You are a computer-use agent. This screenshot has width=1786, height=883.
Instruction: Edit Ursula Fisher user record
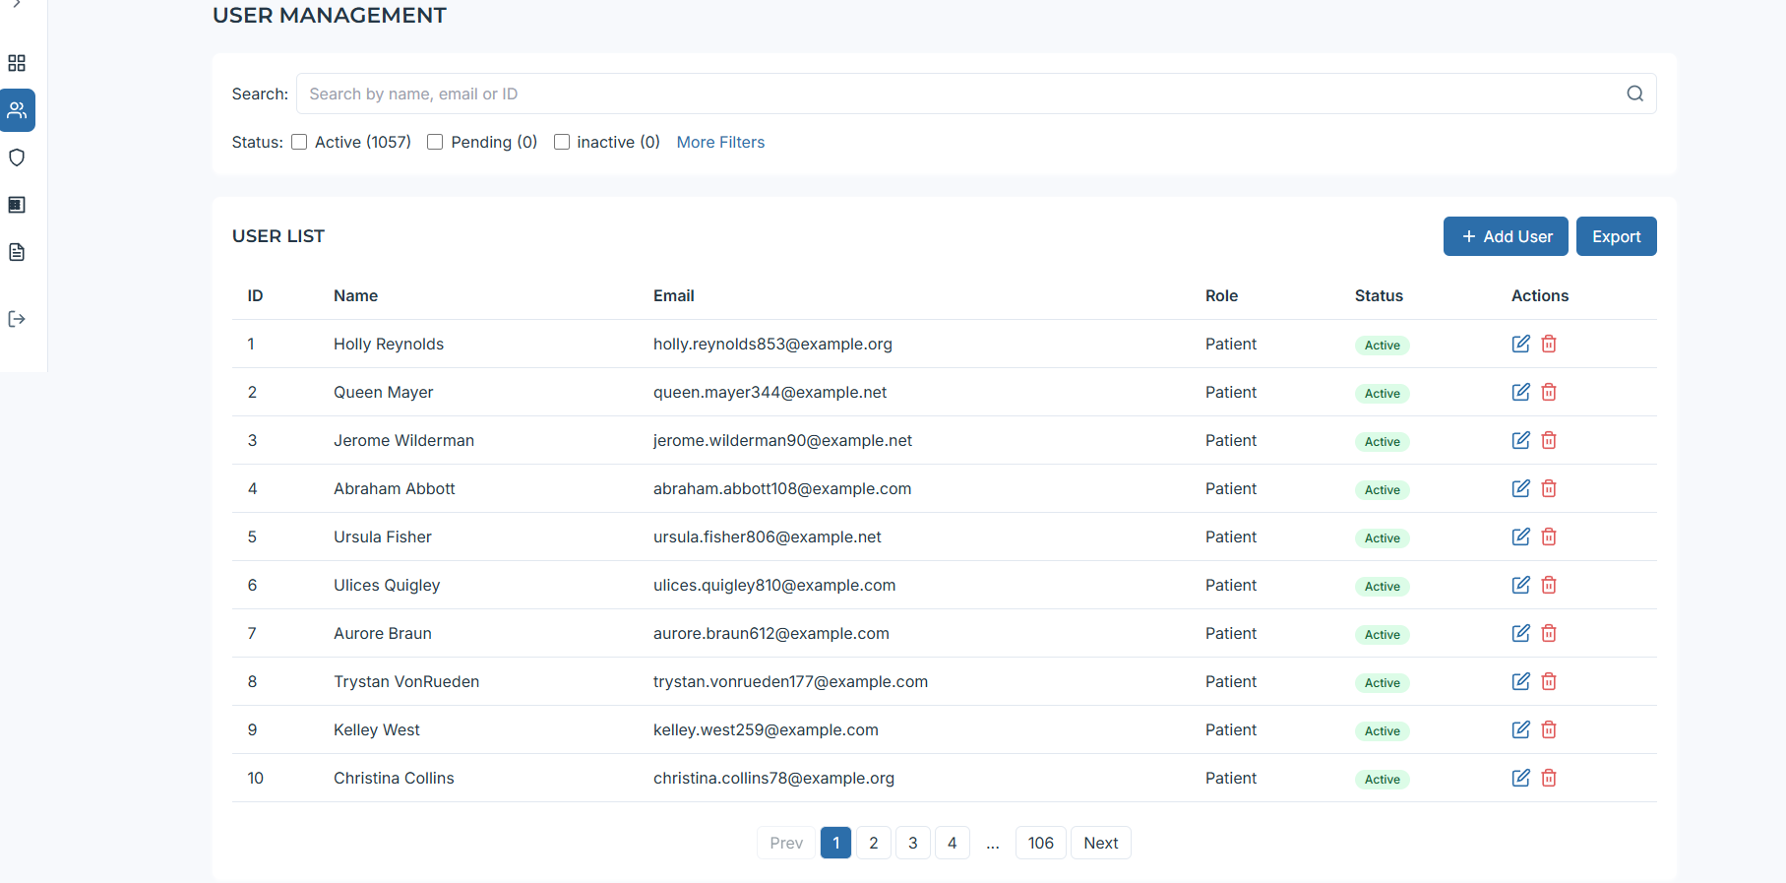[x=1520, y=536]
